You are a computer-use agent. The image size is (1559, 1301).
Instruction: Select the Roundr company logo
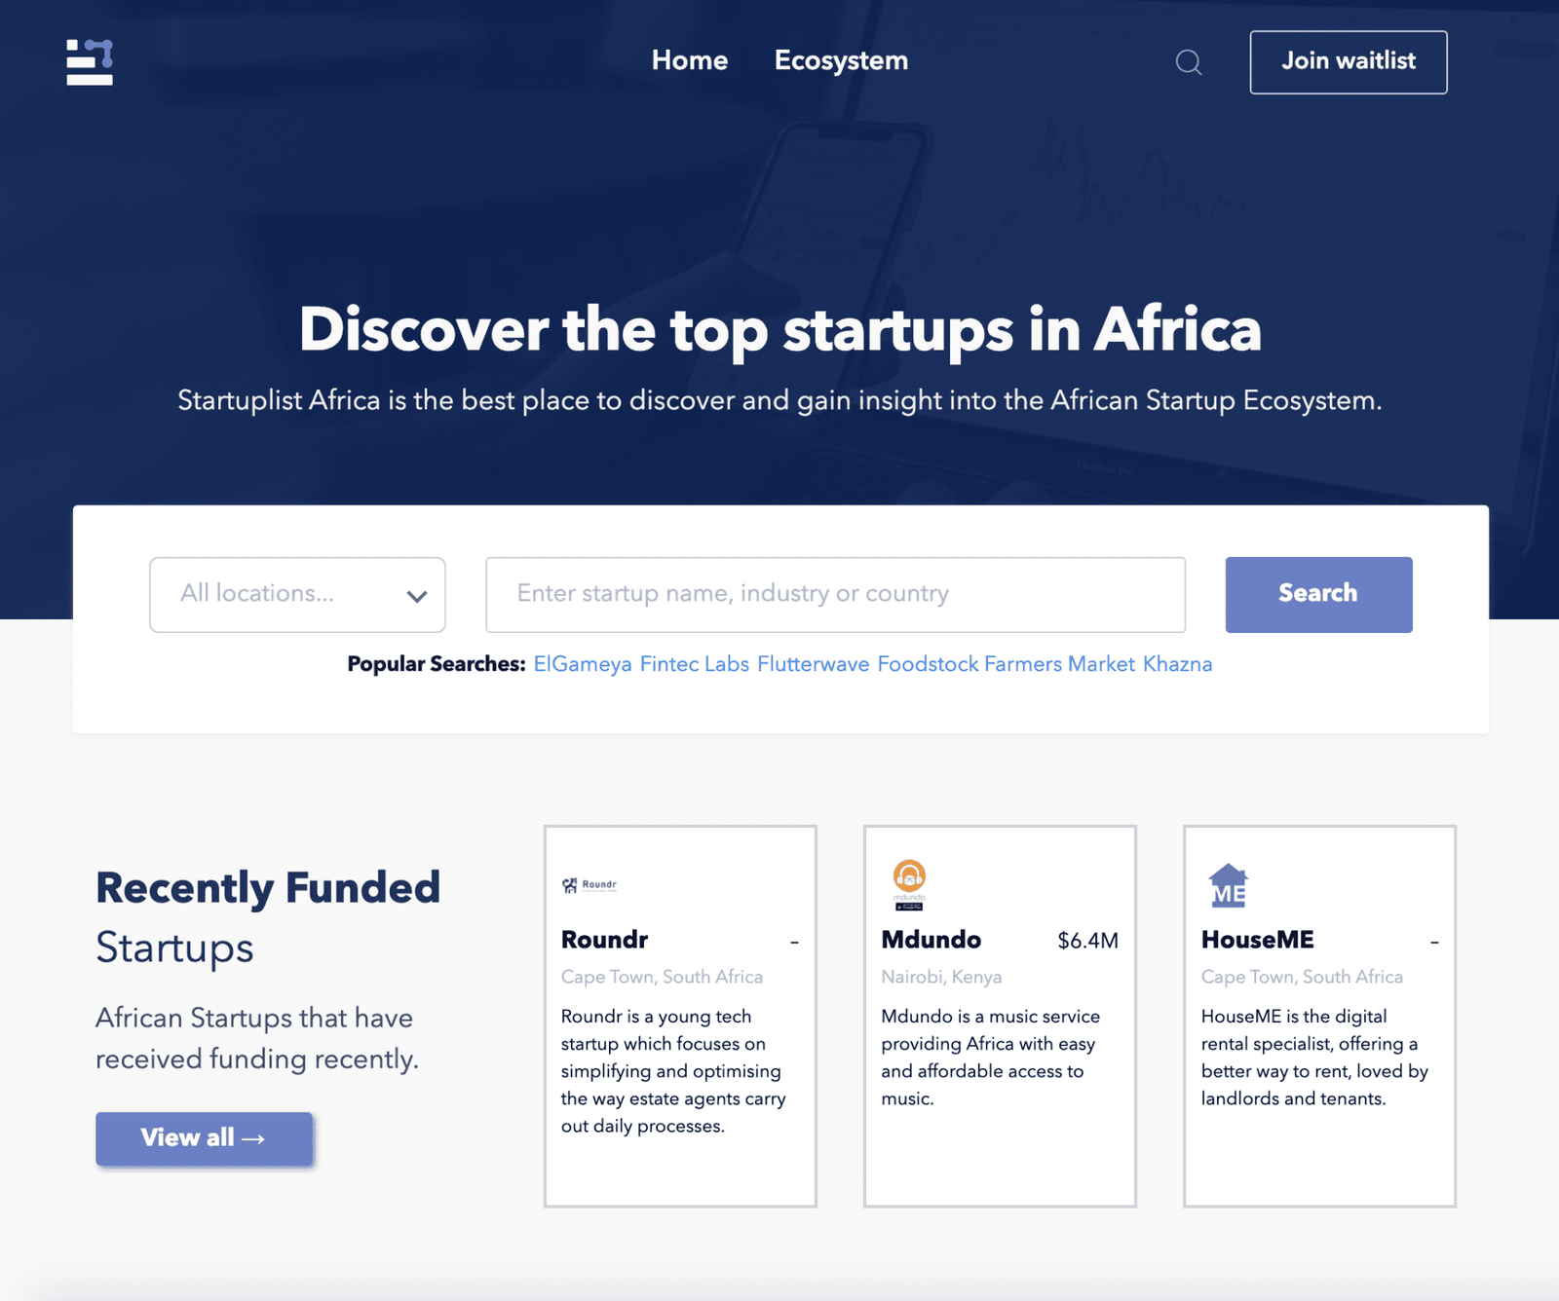coord(589,884)
